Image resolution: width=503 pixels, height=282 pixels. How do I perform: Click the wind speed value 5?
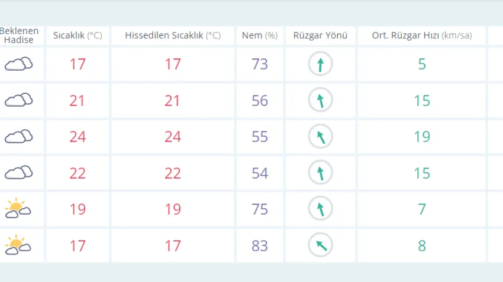click(422, 64)
